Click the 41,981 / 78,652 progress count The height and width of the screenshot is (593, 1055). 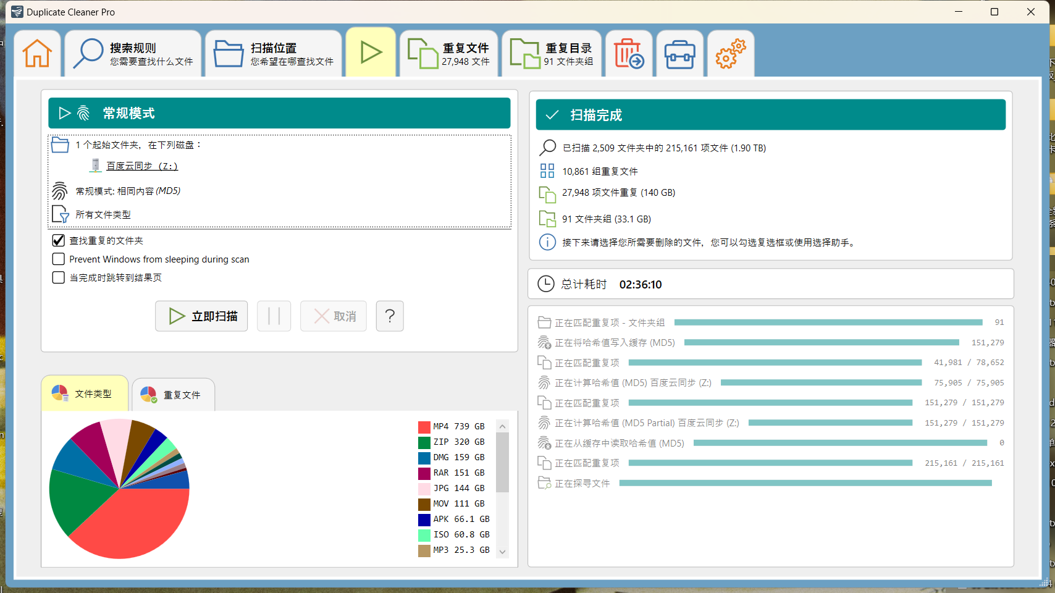pyautogui.click(x=969, y=363)
